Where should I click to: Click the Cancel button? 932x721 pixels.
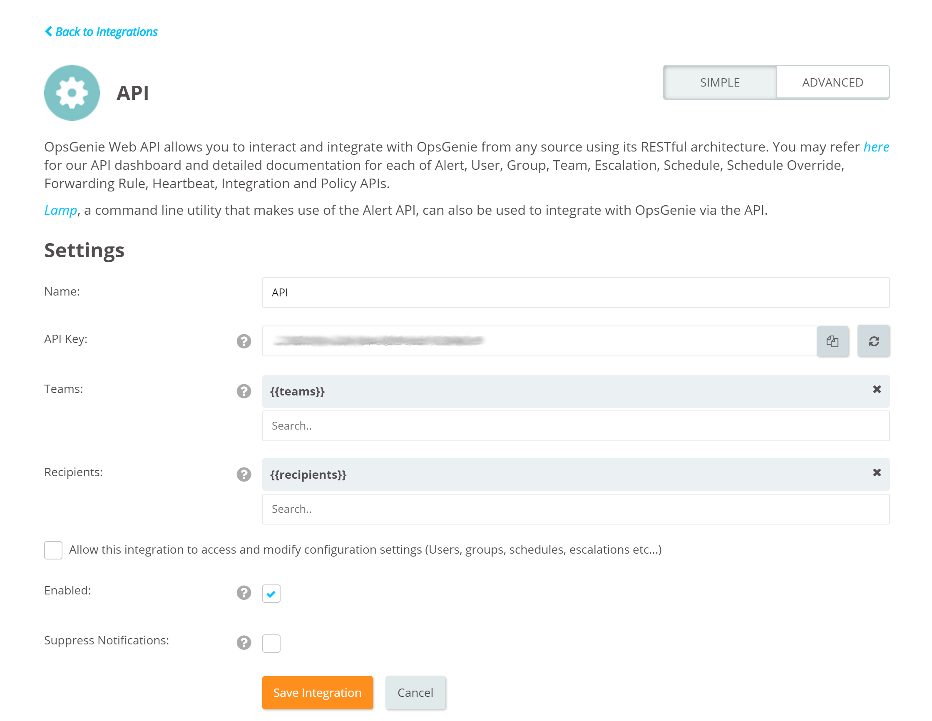(415, 692)
